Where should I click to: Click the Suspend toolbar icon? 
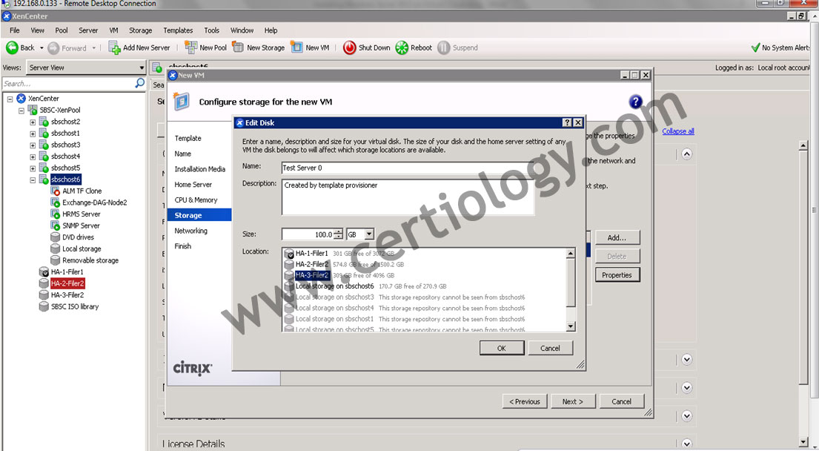(x=443, y=47)
